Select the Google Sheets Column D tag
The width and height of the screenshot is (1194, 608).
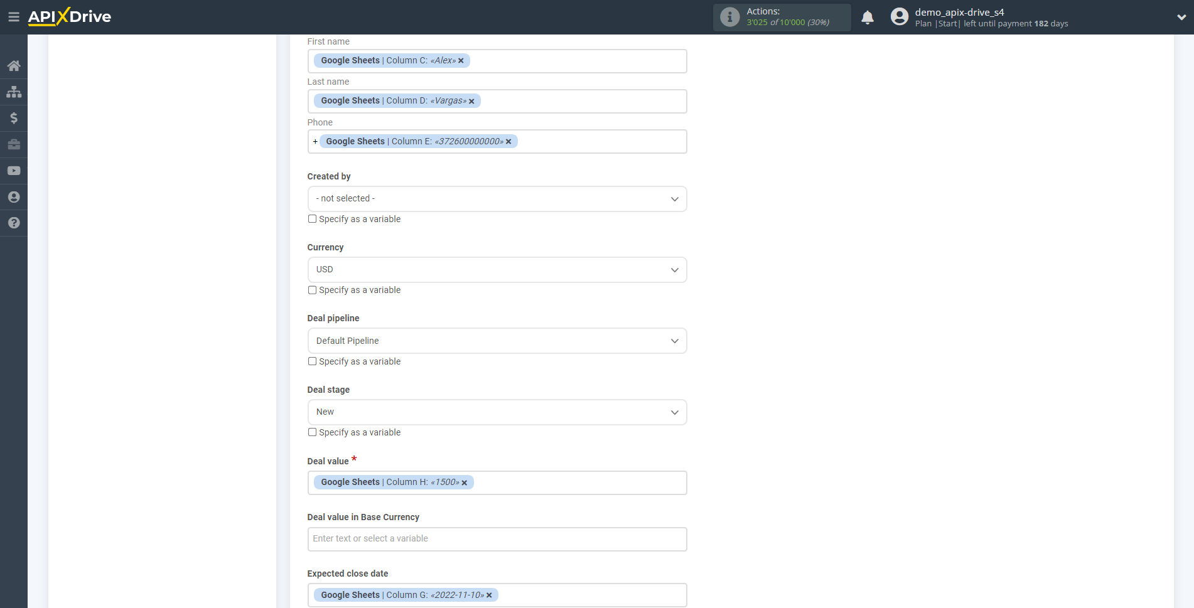(x=397, y=101)
